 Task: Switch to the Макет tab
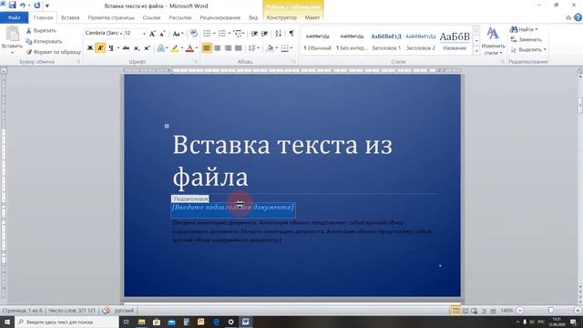(312, 17)
